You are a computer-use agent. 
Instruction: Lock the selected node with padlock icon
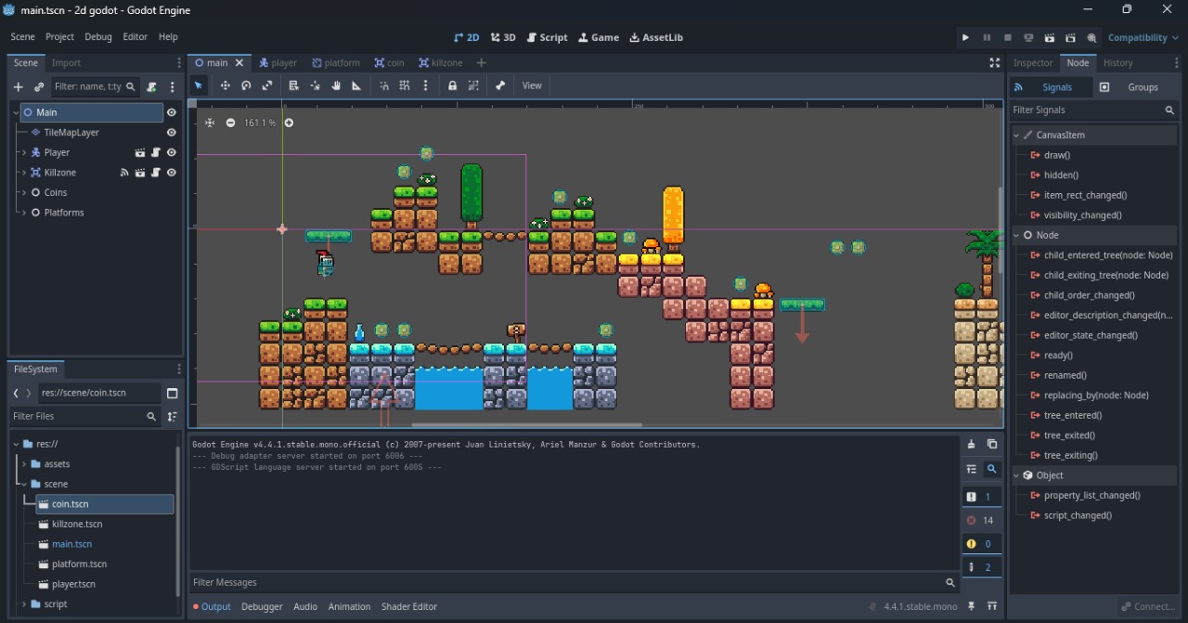(x=452, y=85)
